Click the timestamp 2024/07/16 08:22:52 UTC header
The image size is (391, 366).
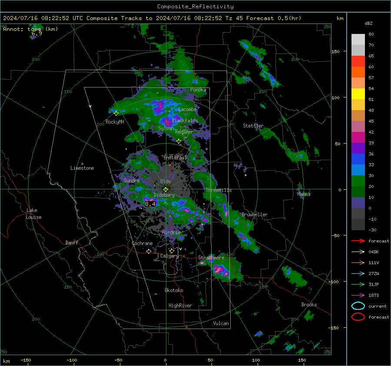coord(43,18)
